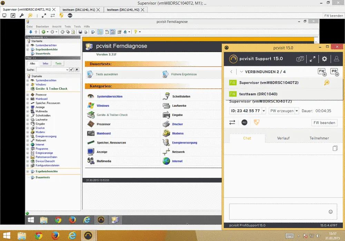Open the dropdown next to the help question mark
The height and width of the screenshot is (241, 345).
point(140,32)
